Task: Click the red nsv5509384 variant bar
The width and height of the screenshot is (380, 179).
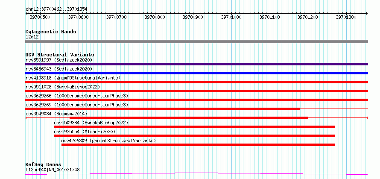Action: click(195, 127)
